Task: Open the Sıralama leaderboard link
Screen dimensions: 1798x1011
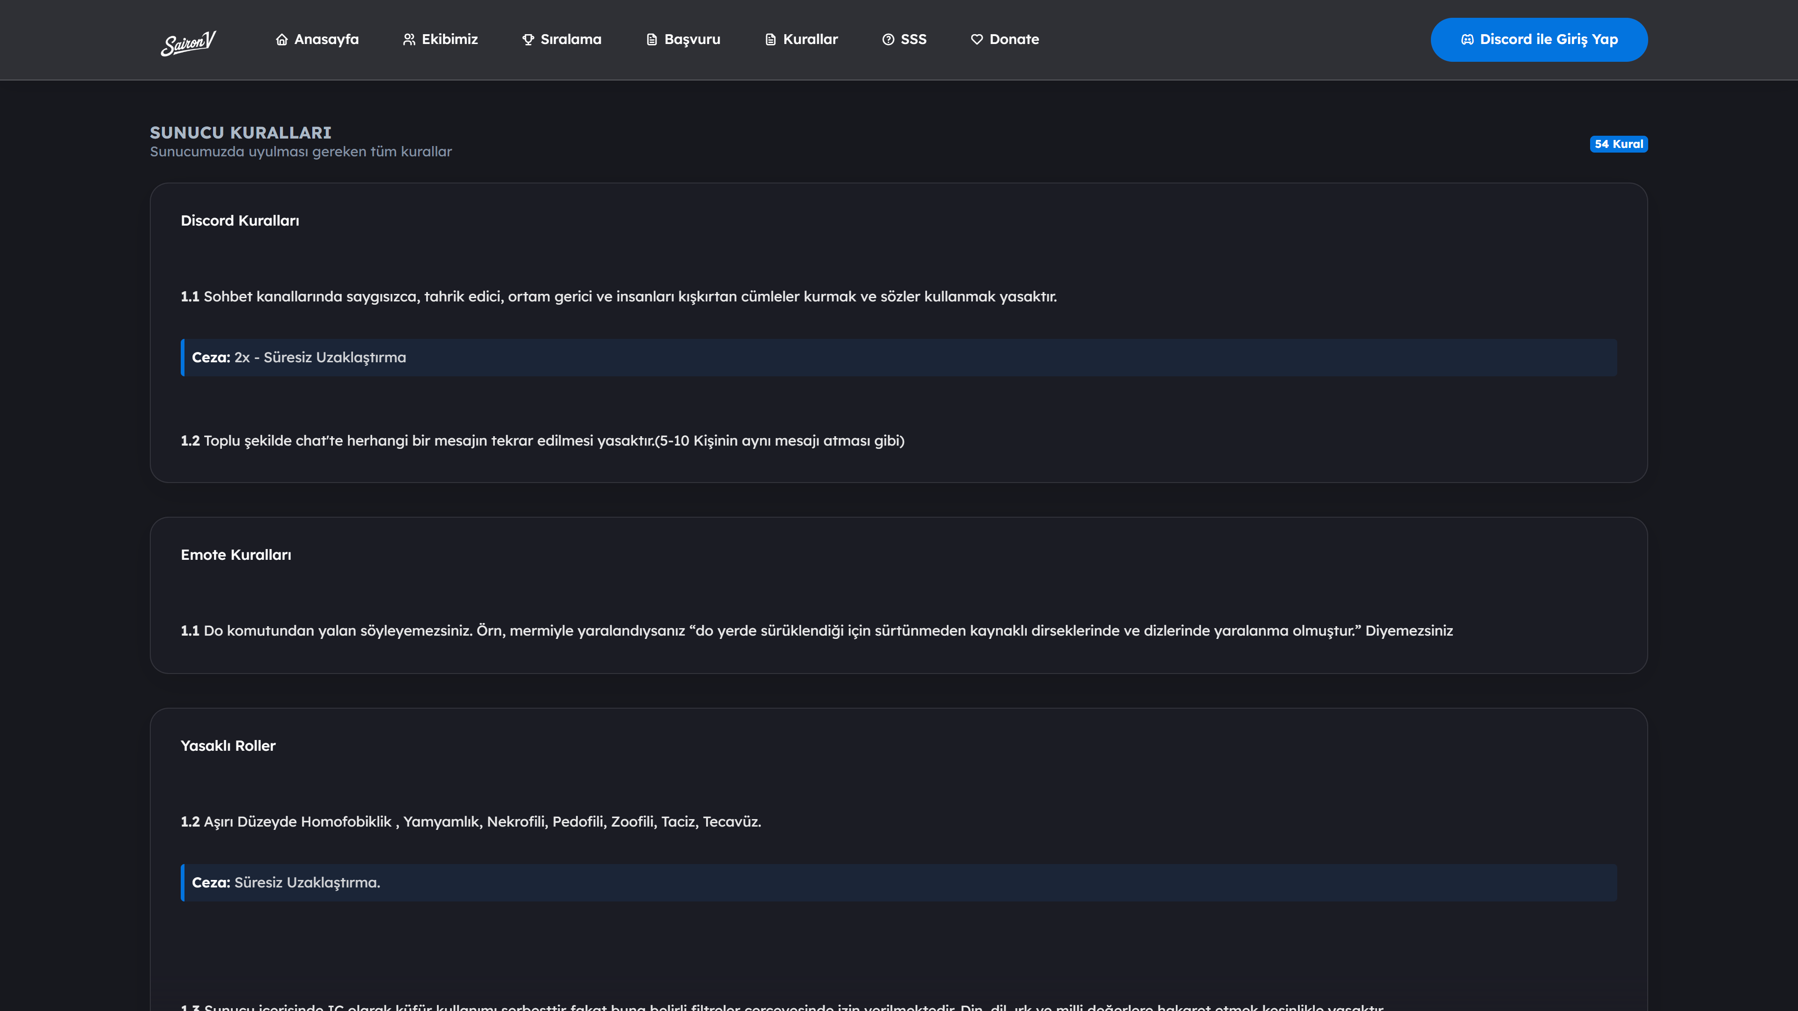Action: 570,40
